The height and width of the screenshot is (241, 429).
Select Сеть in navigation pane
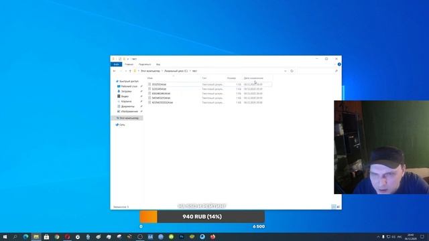pyautogui.click(x=122, y=125)
